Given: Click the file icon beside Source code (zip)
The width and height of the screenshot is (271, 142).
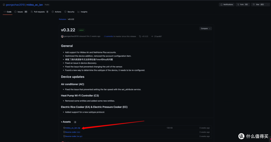Looking at the screenshot, I should [x=64, y=132].
